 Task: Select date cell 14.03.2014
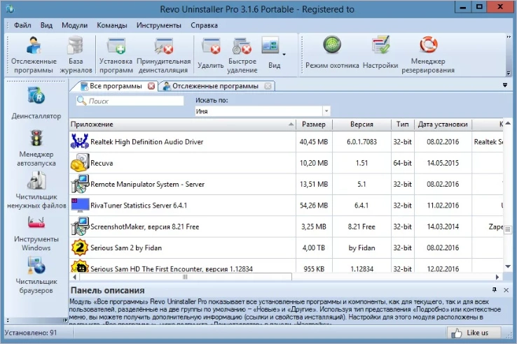click(x=443, y=227)
